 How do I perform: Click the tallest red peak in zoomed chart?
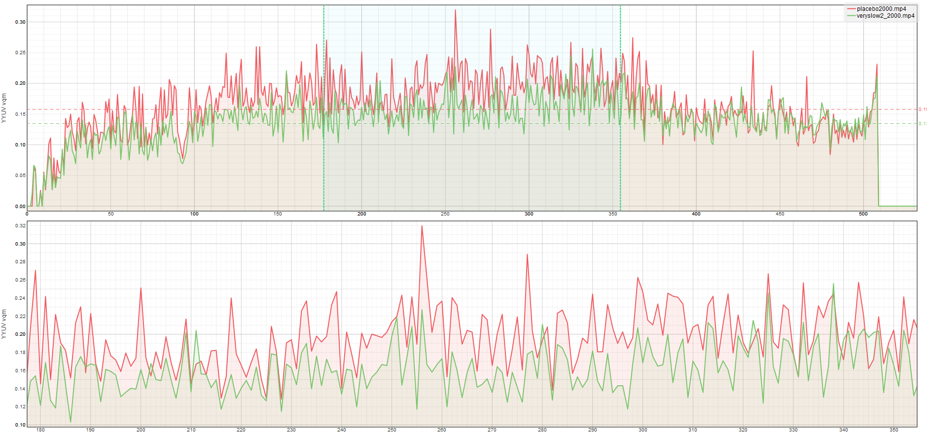pyautogui.click(x=422, y=226)
